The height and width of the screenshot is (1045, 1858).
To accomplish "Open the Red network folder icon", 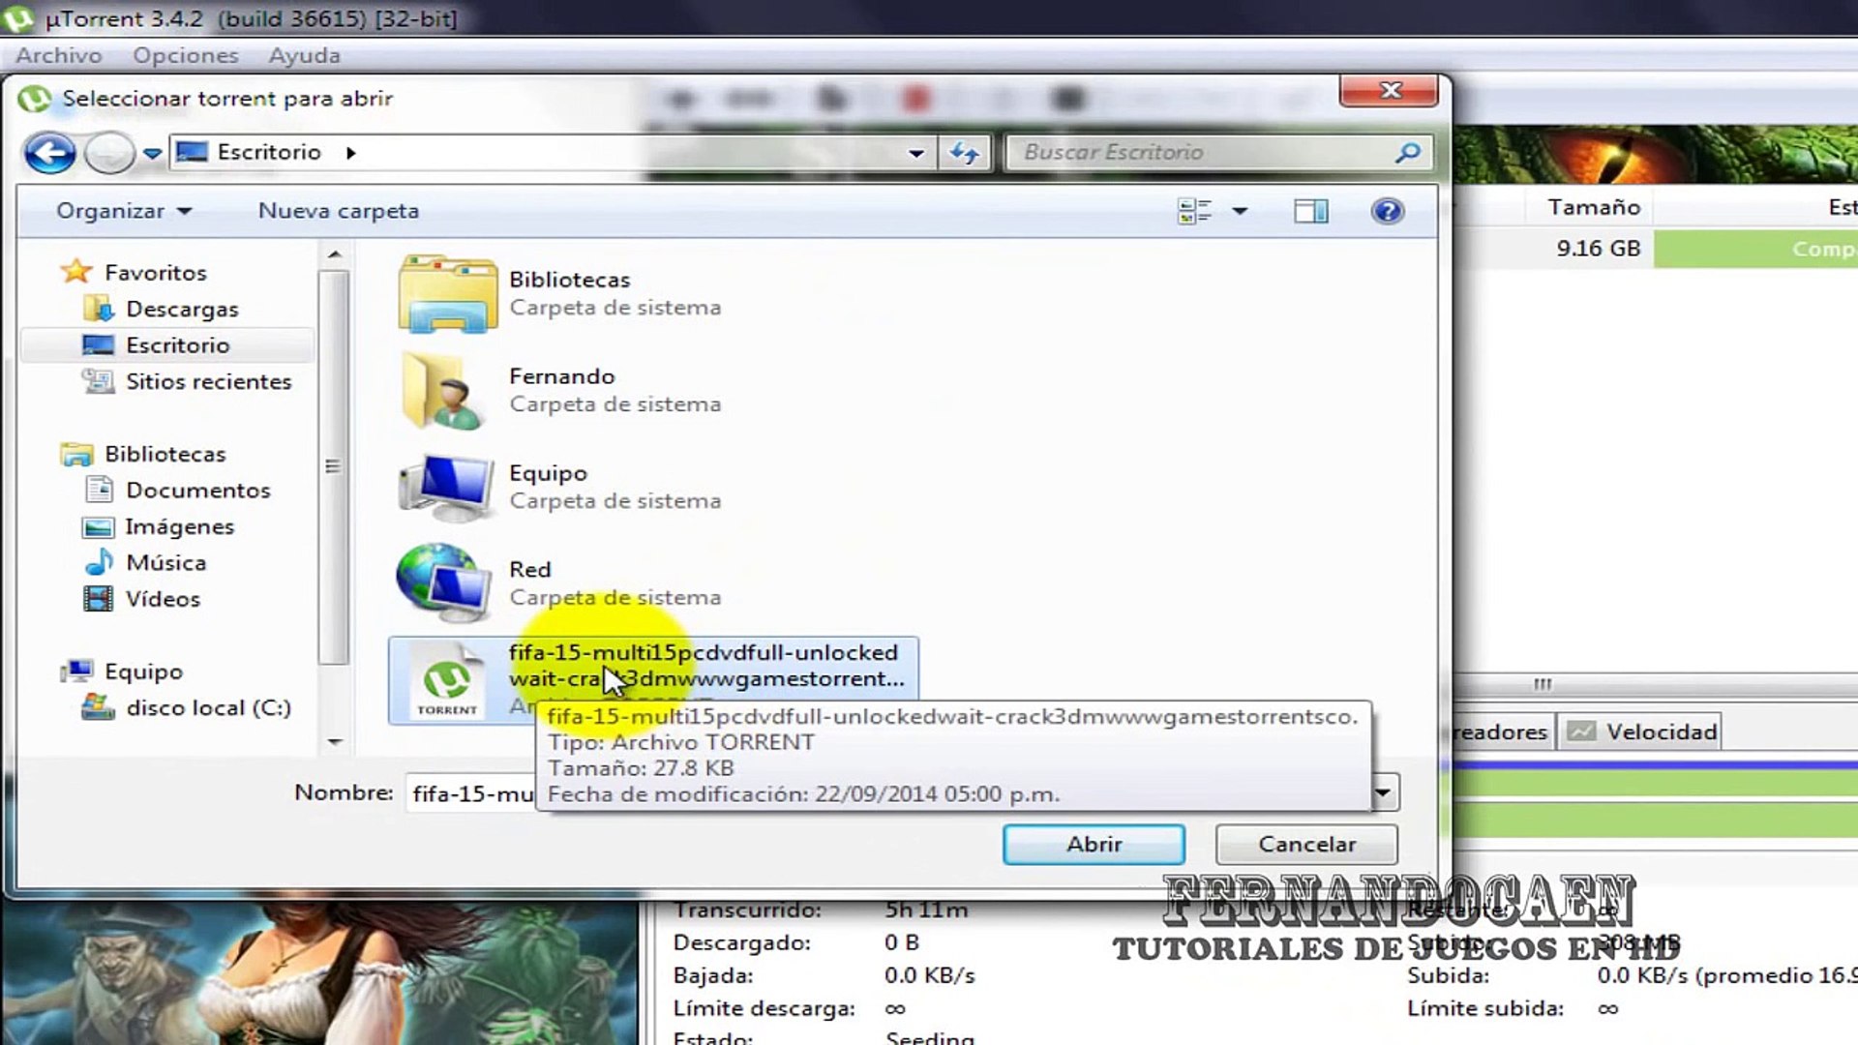I will [x=443, y=582].
